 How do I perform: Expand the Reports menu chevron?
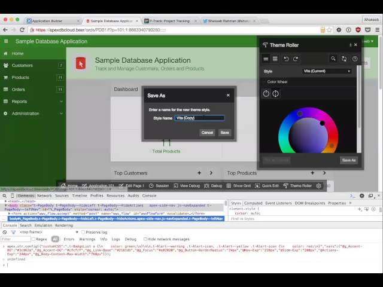point(61,101)
